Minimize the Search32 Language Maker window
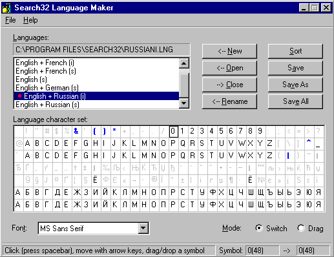The image size is (334, 257). click(304, 8)
